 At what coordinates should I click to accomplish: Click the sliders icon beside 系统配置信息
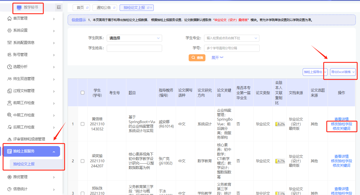[x=9, y=43]
